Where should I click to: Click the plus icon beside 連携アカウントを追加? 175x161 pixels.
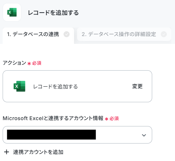[6, 152]
